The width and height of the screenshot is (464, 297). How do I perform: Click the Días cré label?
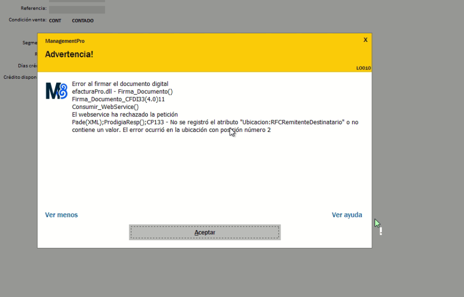point(28,66)
